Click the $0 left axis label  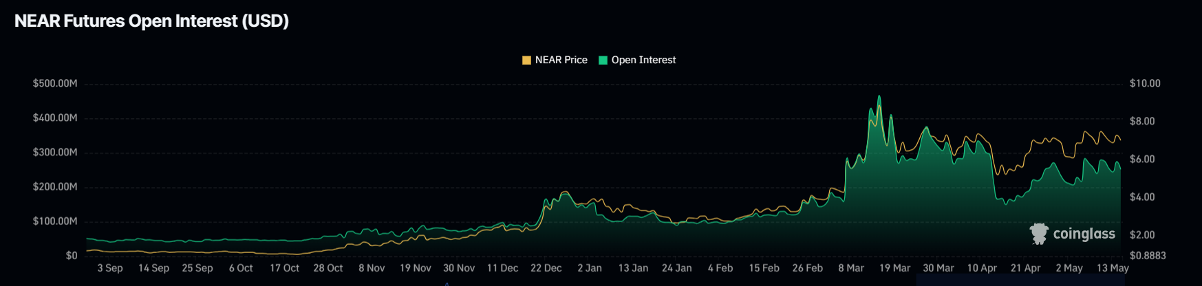(x=72, y=255)
